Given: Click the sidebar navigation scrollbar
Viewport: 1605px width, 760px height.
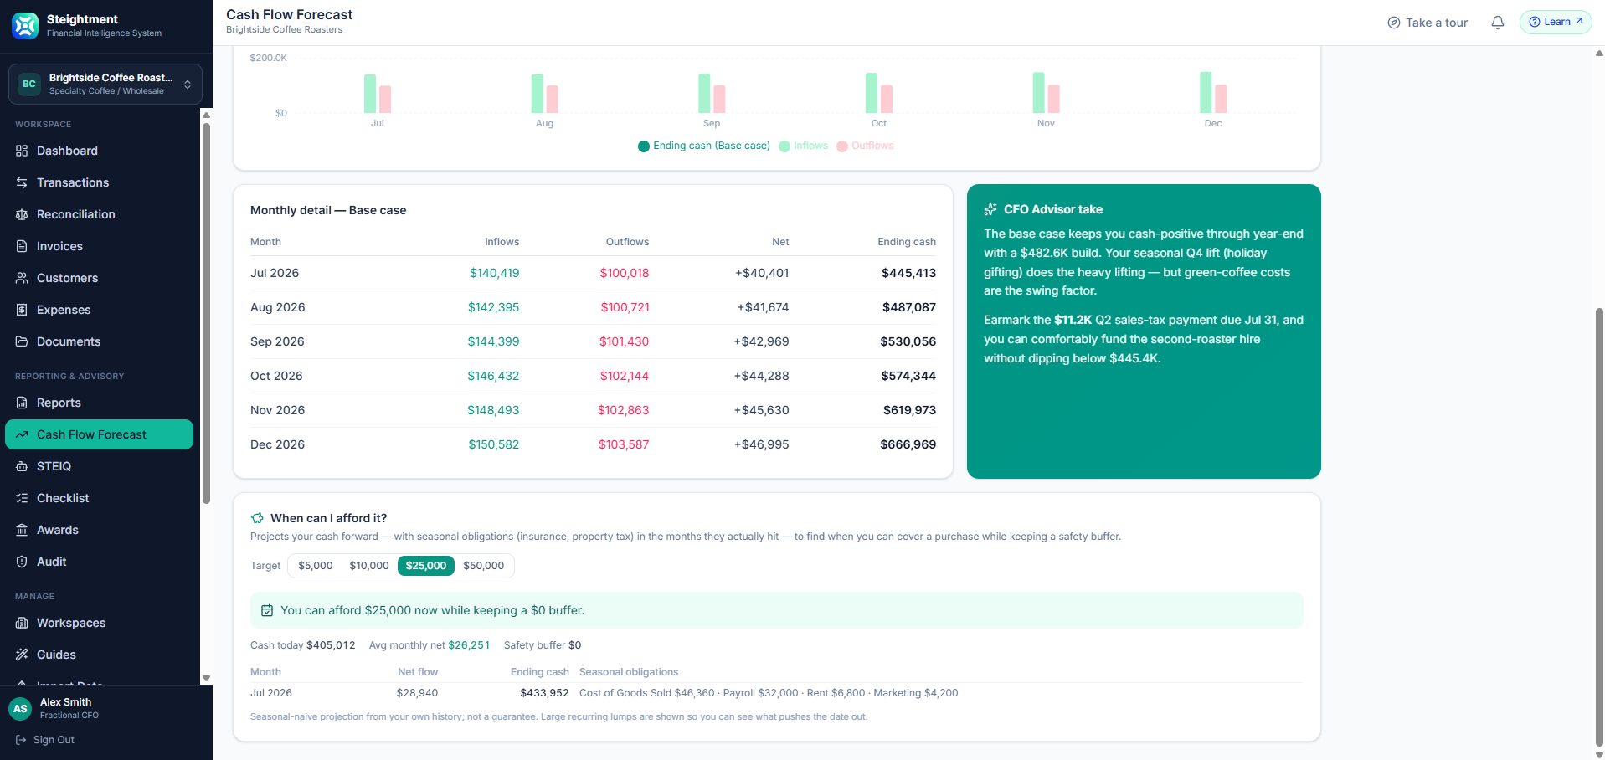Looking at the screenshot, I should click(206, 313).
